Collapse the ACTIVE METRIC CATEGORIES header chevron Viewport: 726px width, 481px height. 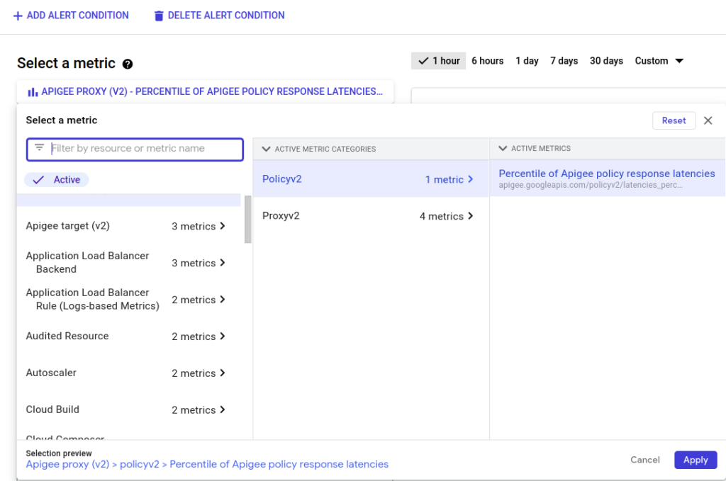[x=266, y=149]
